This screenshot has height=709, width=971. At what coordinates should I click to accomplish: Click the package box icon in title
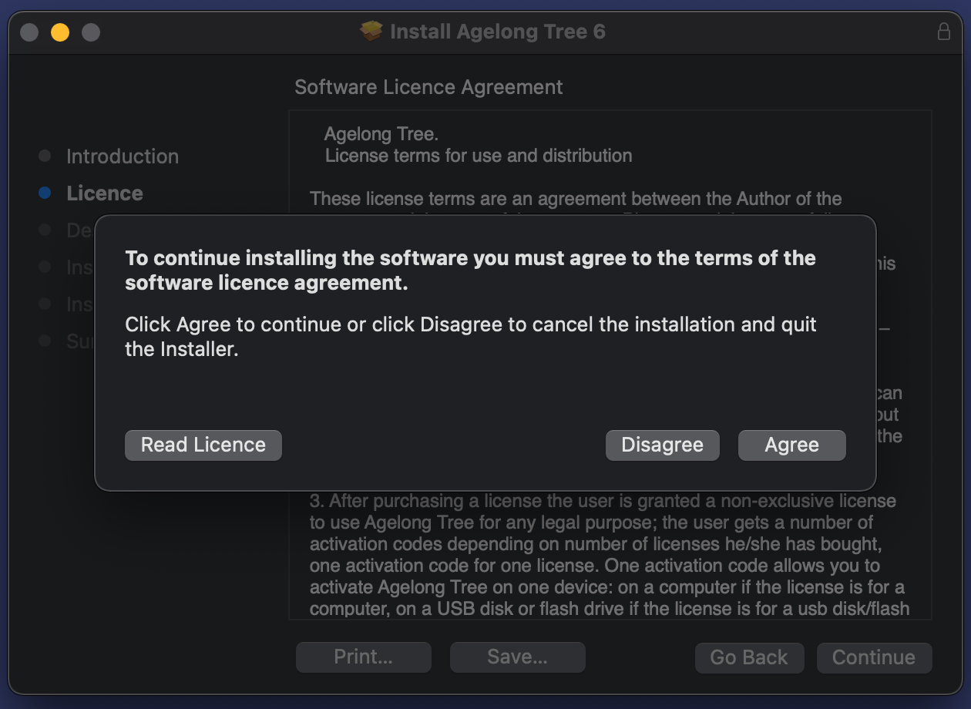coord(371,32)
